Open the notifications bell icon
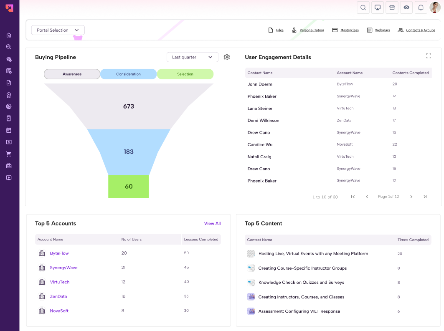Viewport: 444px width, 331px height. click(421, 8)
